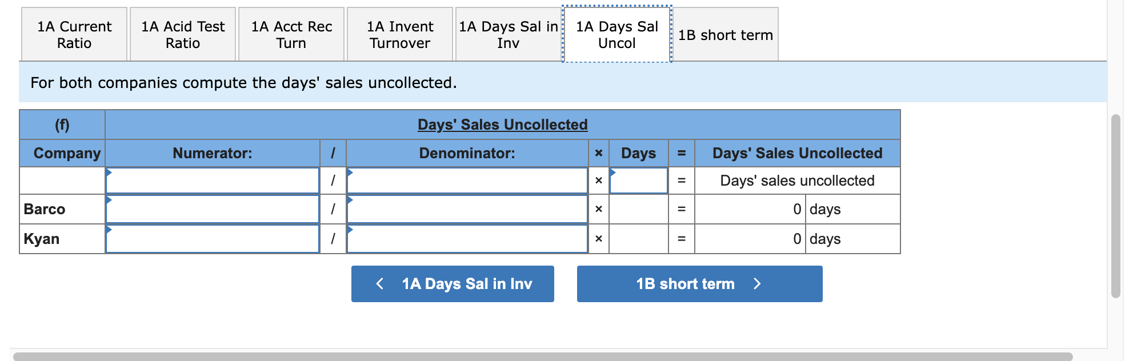
Task: Click Kyan's Denominator input field
Action: coord(466,238)
